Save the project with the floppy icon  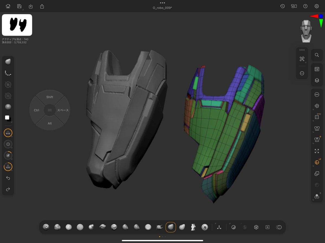point(19,6)
